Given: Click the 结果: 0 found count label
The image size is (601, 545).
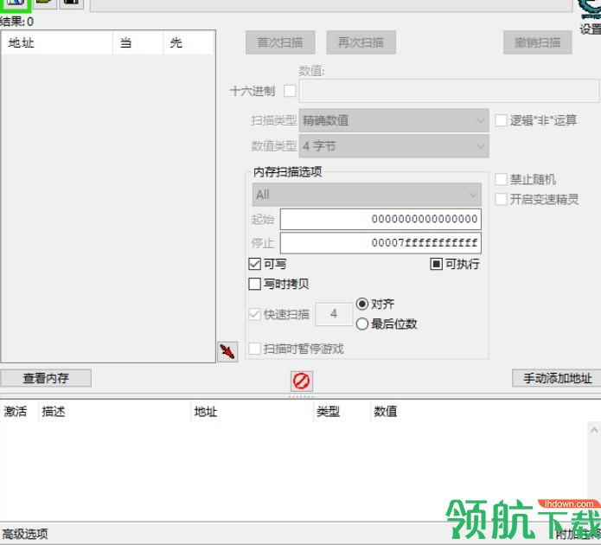Looking at the screenshot, I should [x=17, y=22].
